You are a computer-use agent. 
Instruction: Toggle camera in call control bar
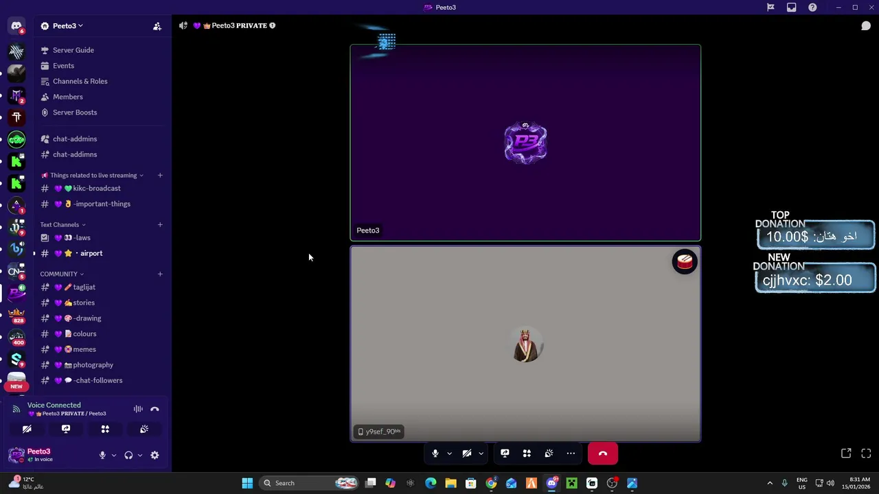[467, 454]
